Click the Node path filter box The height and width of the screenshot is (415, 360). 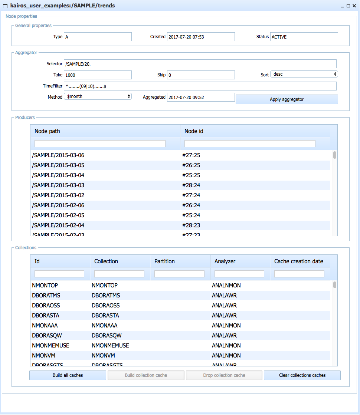100,144
